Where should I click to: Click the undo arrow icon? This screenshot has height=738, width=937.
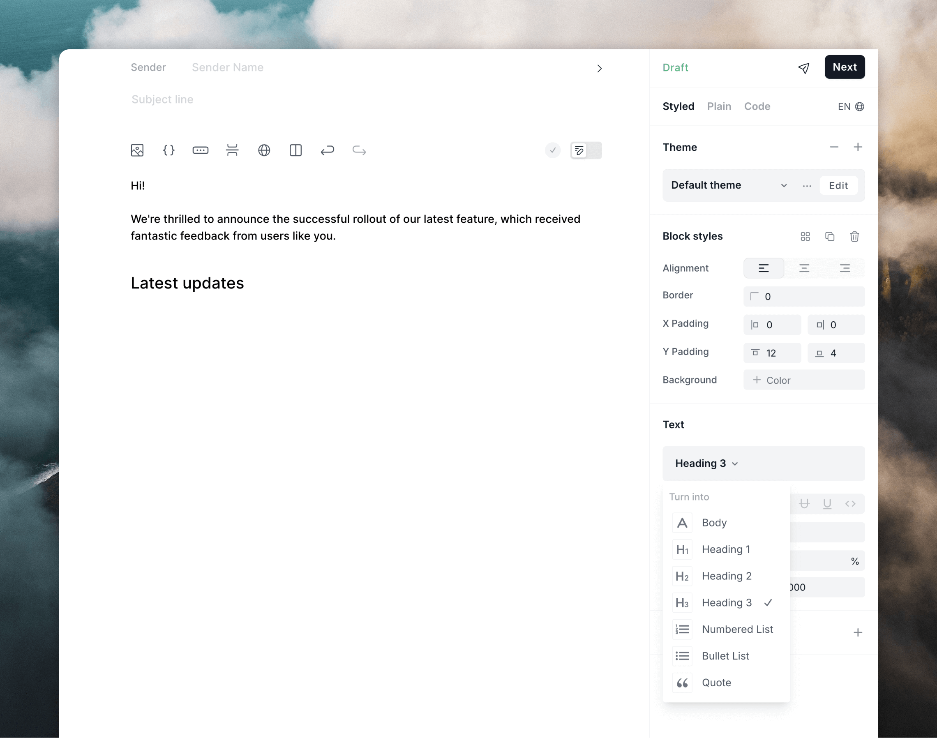327,150
